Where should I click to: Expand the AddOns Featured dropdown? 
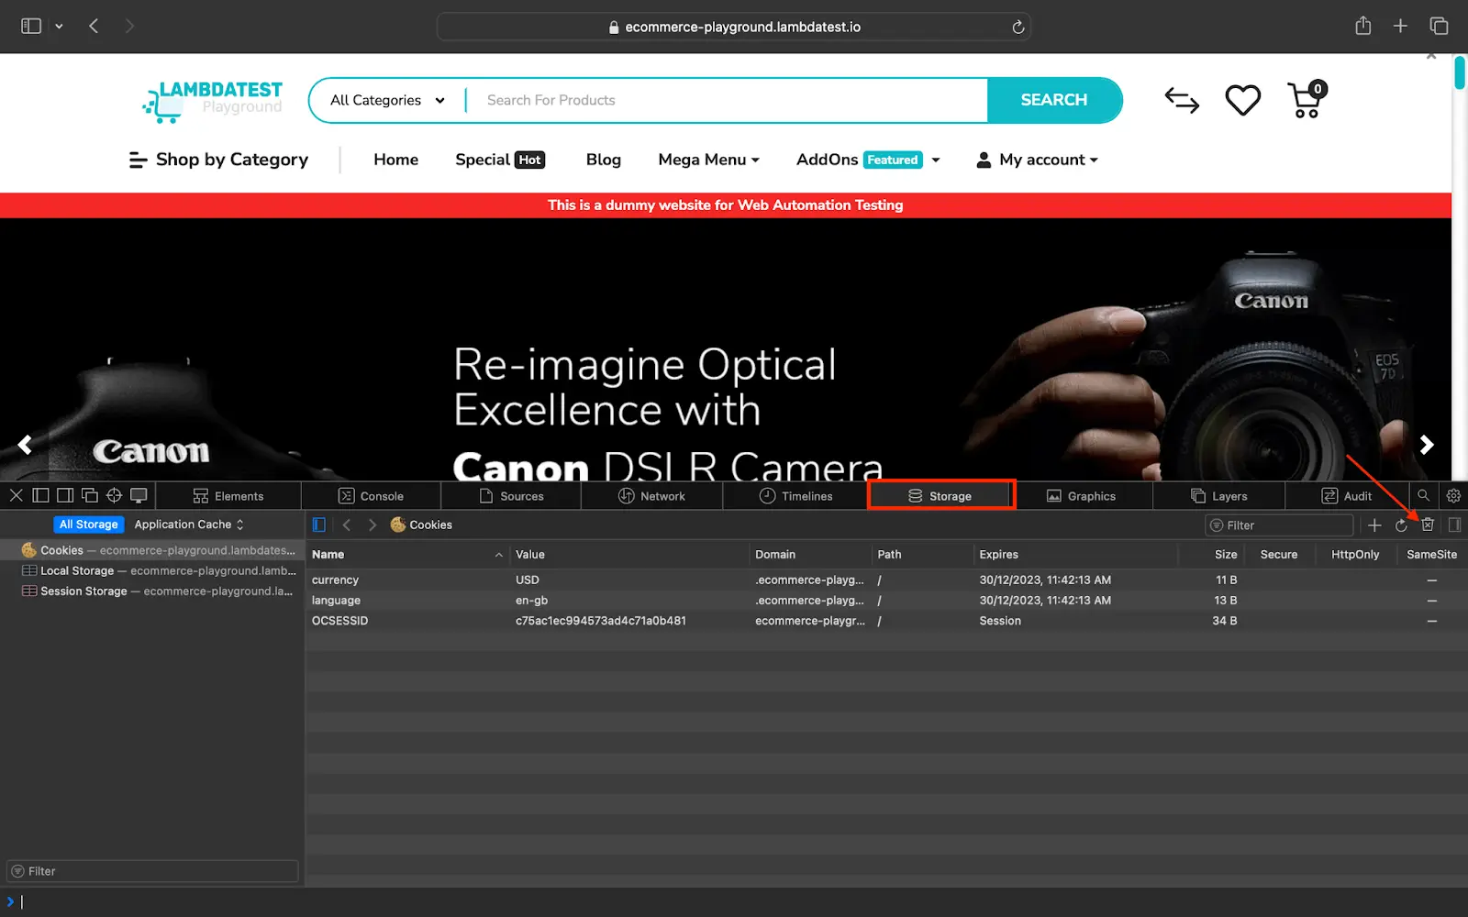tap(868, 160)
